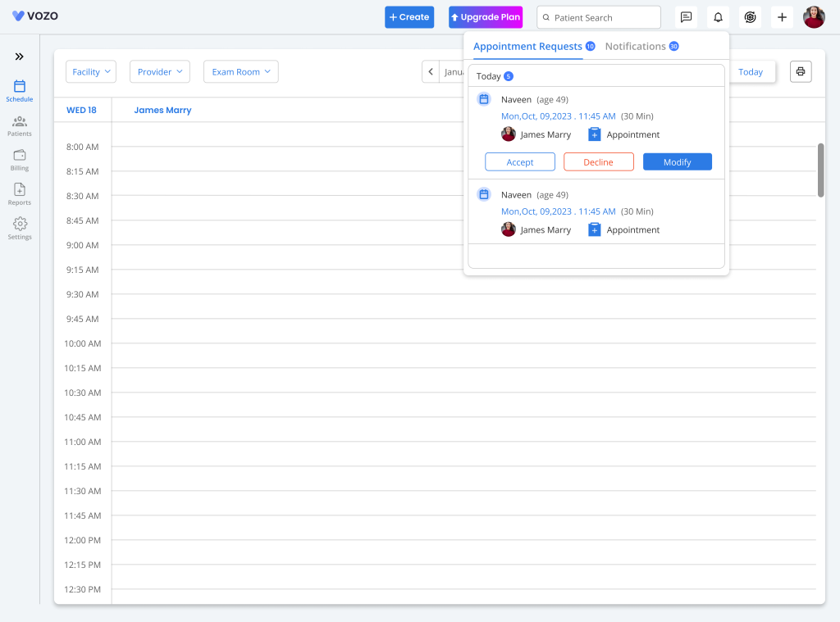Click the plus icon in top bar
Viewport: 840px width, 622px height.
point(782,17)
